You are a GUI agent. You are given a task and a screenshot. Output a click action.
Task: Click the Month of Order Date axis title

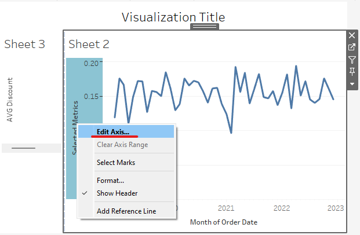pos(223,222)
